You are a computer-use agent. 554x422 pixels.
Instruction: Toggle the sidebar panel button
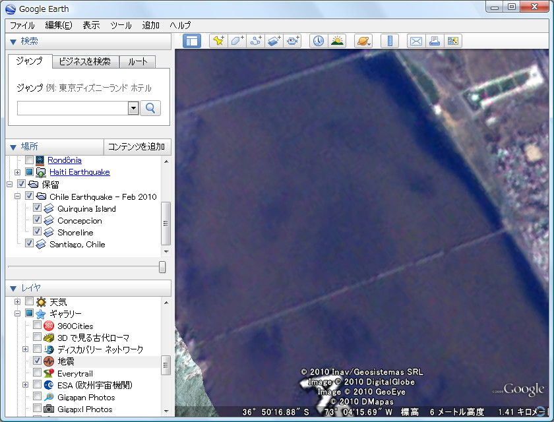[192, 41]
